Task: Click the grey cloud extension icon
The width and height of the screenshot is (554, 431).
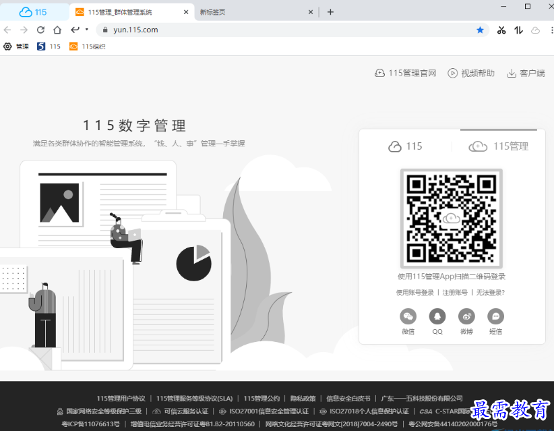Action: pos(536,30)
